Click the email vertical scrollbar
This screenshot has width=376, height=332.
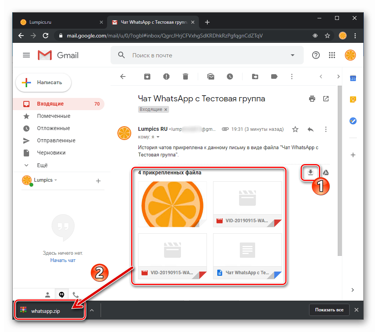(340, 171)
